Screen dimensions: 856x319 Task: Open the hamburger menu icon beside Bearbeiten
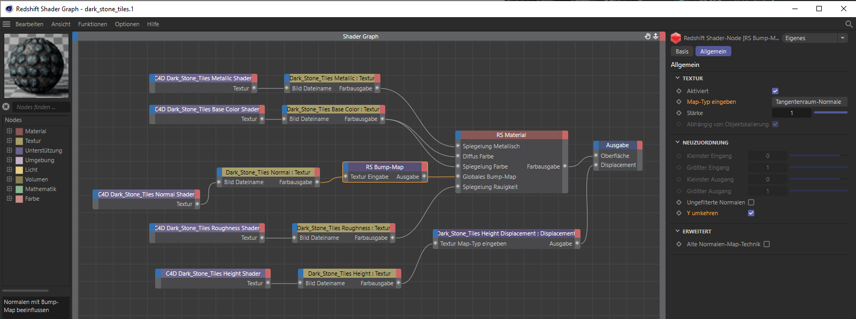pyautogui.click(x=6, y=24)
